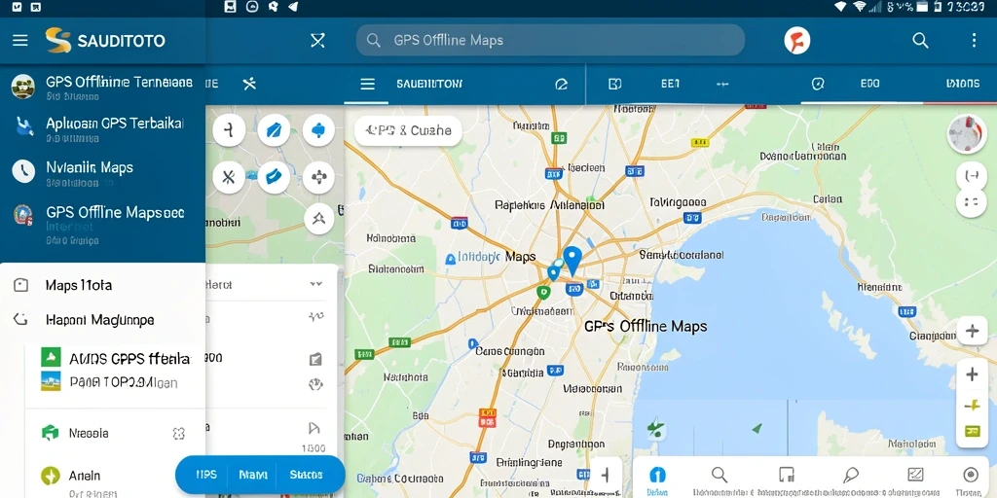Click the GPS & Cushe chip on map
Image resolution: width=997 pixels, height=498 pixels.
pos(408,131)
